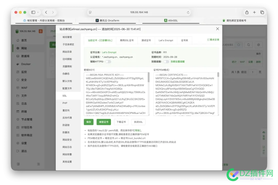Switch to Let's Encrypt tab
This screenshot has height=185, width=278.
(166, 41)
